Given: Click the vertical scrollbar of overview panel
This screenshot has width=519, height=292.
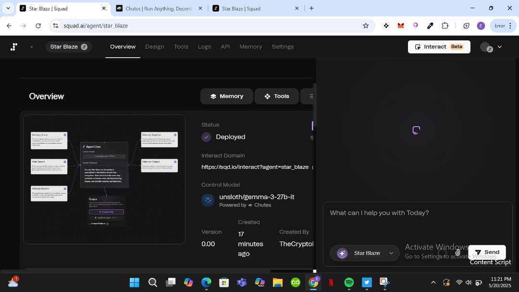Looking at the screenshot, I should pyautogui.click(x=314, y=106).
